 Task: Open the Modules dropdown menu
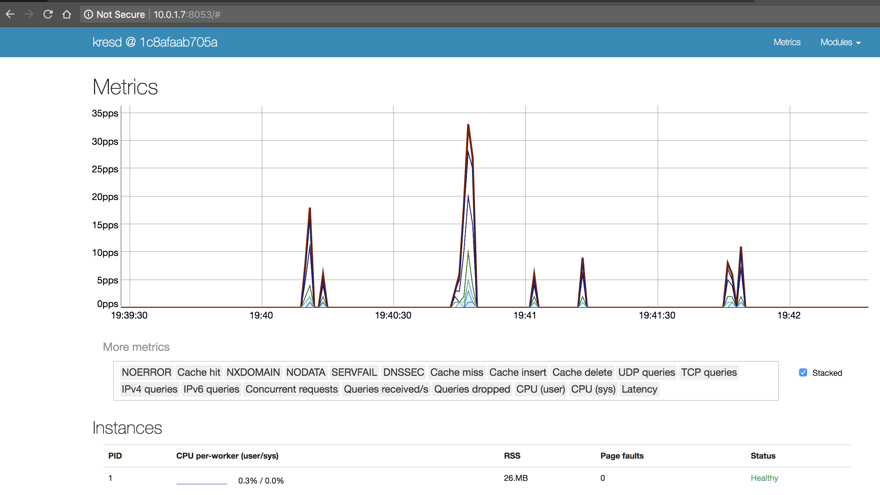[x=840, y=42]
